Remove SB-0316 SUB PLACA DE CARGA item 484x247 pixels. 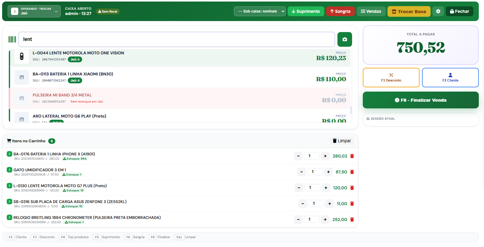tap(352, 204)
